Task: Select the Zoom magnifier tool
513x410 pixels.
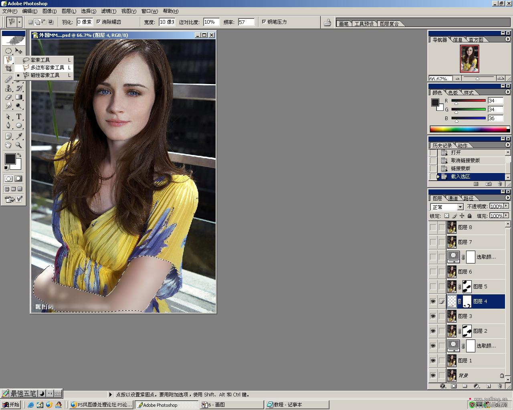Action: point(19,145)
